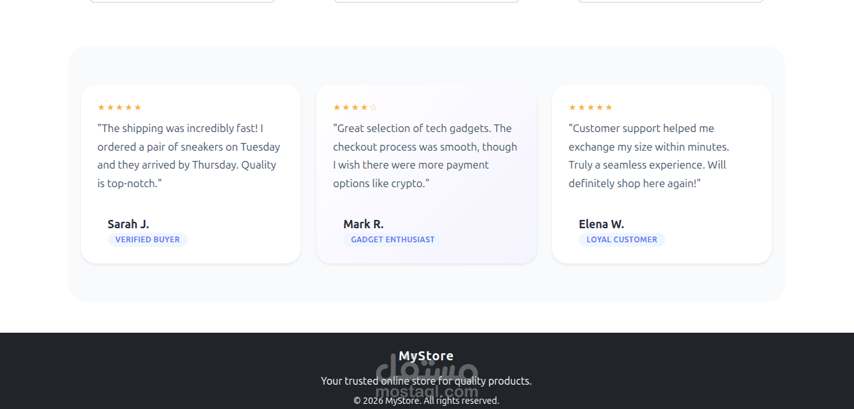Click the empty outlined star in Mark's rating
This screenshot has width=854, height=409.
point(373,107)
